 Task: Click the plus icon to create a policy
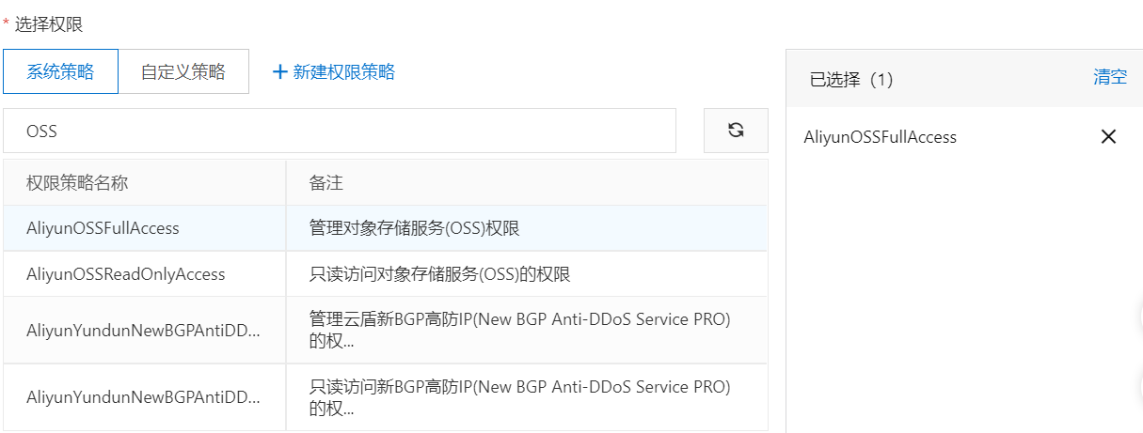pyautogui.click(x=279, y=72)
